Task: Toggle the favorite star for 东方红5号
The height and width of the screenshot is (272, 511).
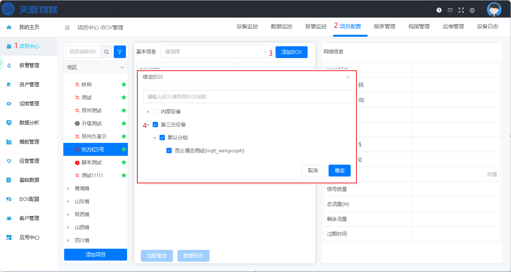Action: (x=124, y=149)
